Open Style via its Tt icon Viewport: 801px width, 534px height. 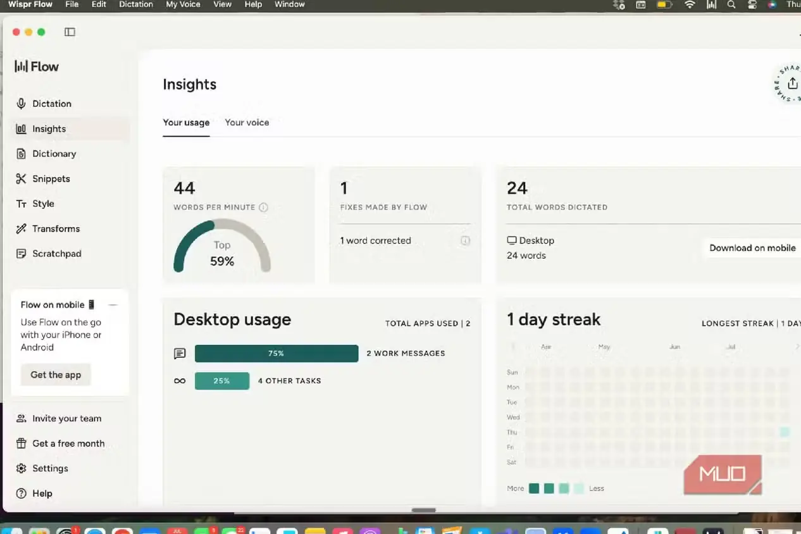[x=21, y=204]
